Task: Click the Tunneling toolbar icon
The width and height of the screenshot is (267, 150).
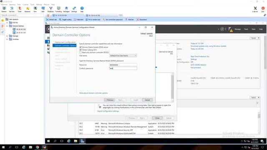Action: pyautogui.click(x=58, y=9)
